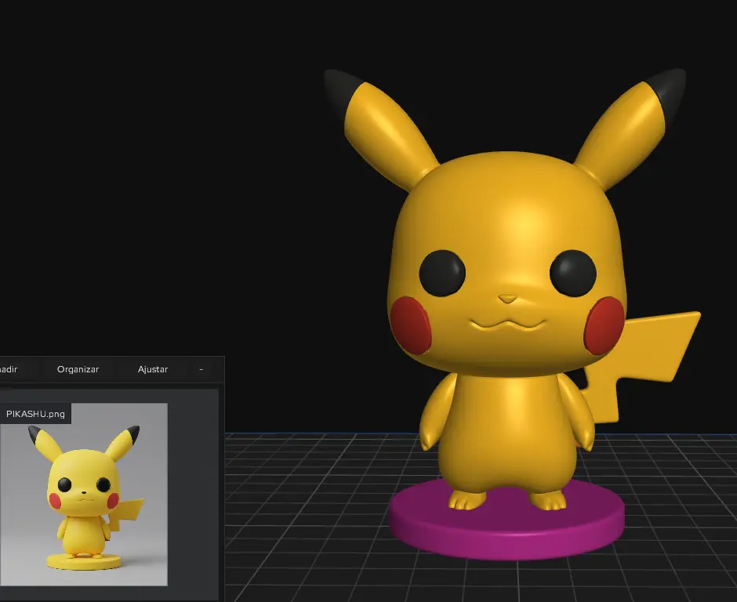Open the Organizar menu
737x602 pixels.
(78, 369)
